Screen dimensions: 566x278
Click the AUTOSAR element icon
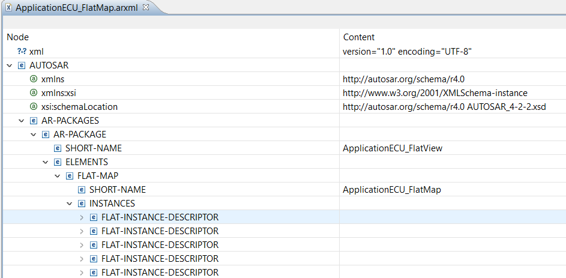(21, 65)
